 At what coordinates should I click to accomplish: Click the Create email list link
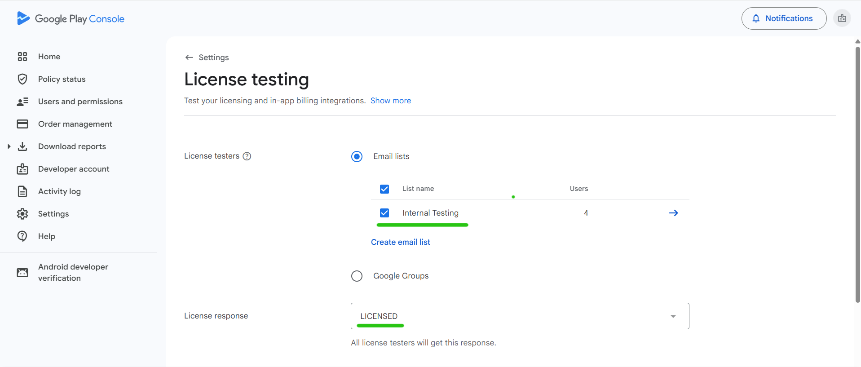401,242
